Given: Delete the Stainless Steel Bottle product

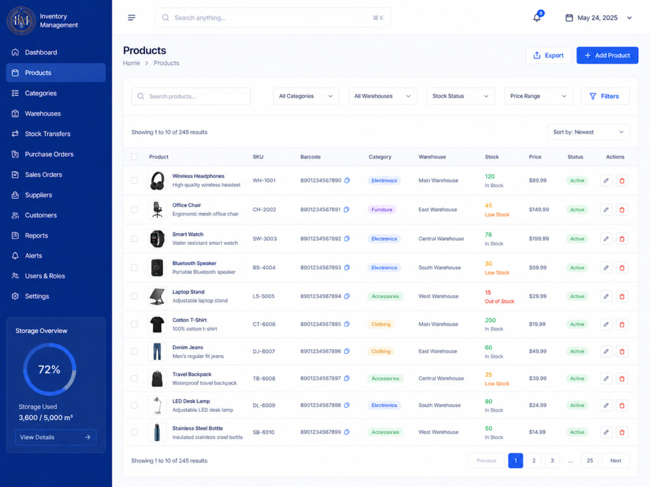Looking at the screenshot, I should click(x=622, y=432).
